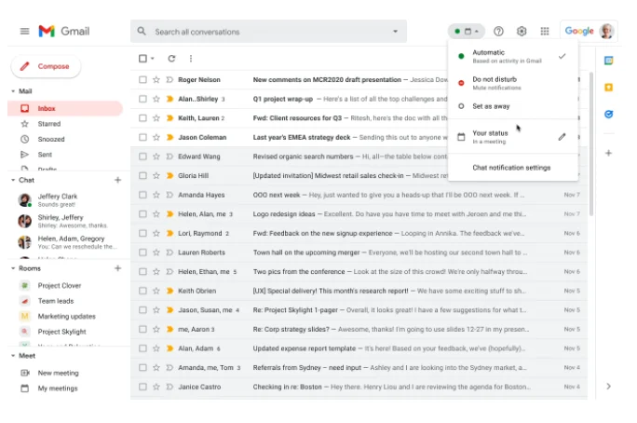Open Google Keep side panel icon
This screenshot has width=637, height=423.
(x=608, y=88)
